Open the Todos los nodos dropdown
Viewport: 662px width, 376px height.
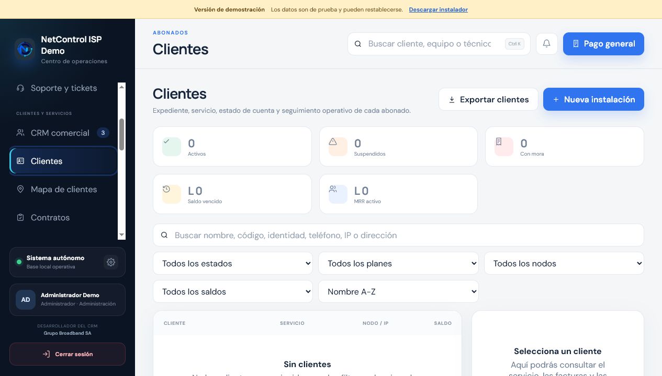click(564, 263)
